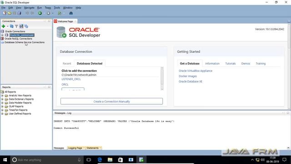Click the ORCL connection link

[x=65, y=84]
